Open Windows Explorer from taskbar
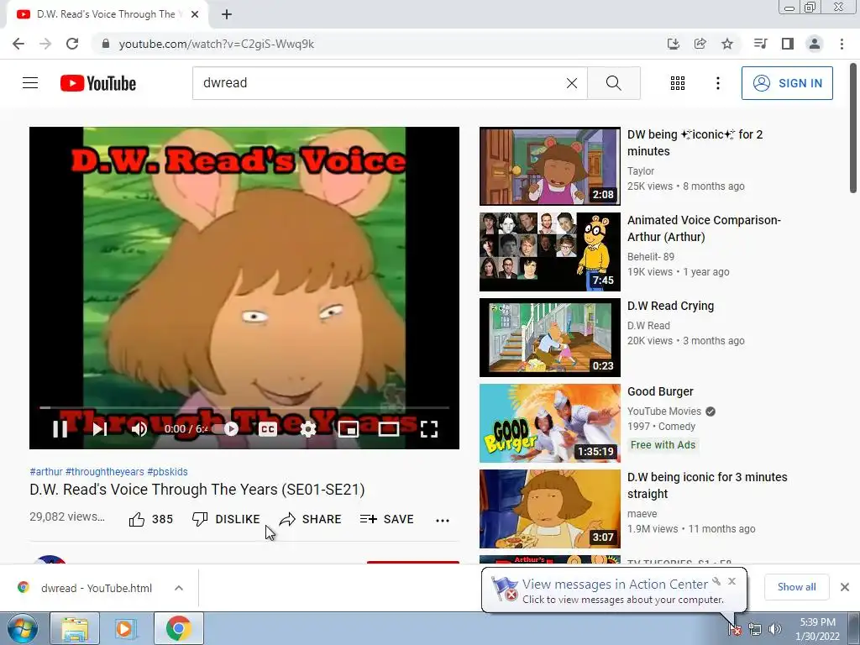This screenshot has width=860, height=645. 75,628
